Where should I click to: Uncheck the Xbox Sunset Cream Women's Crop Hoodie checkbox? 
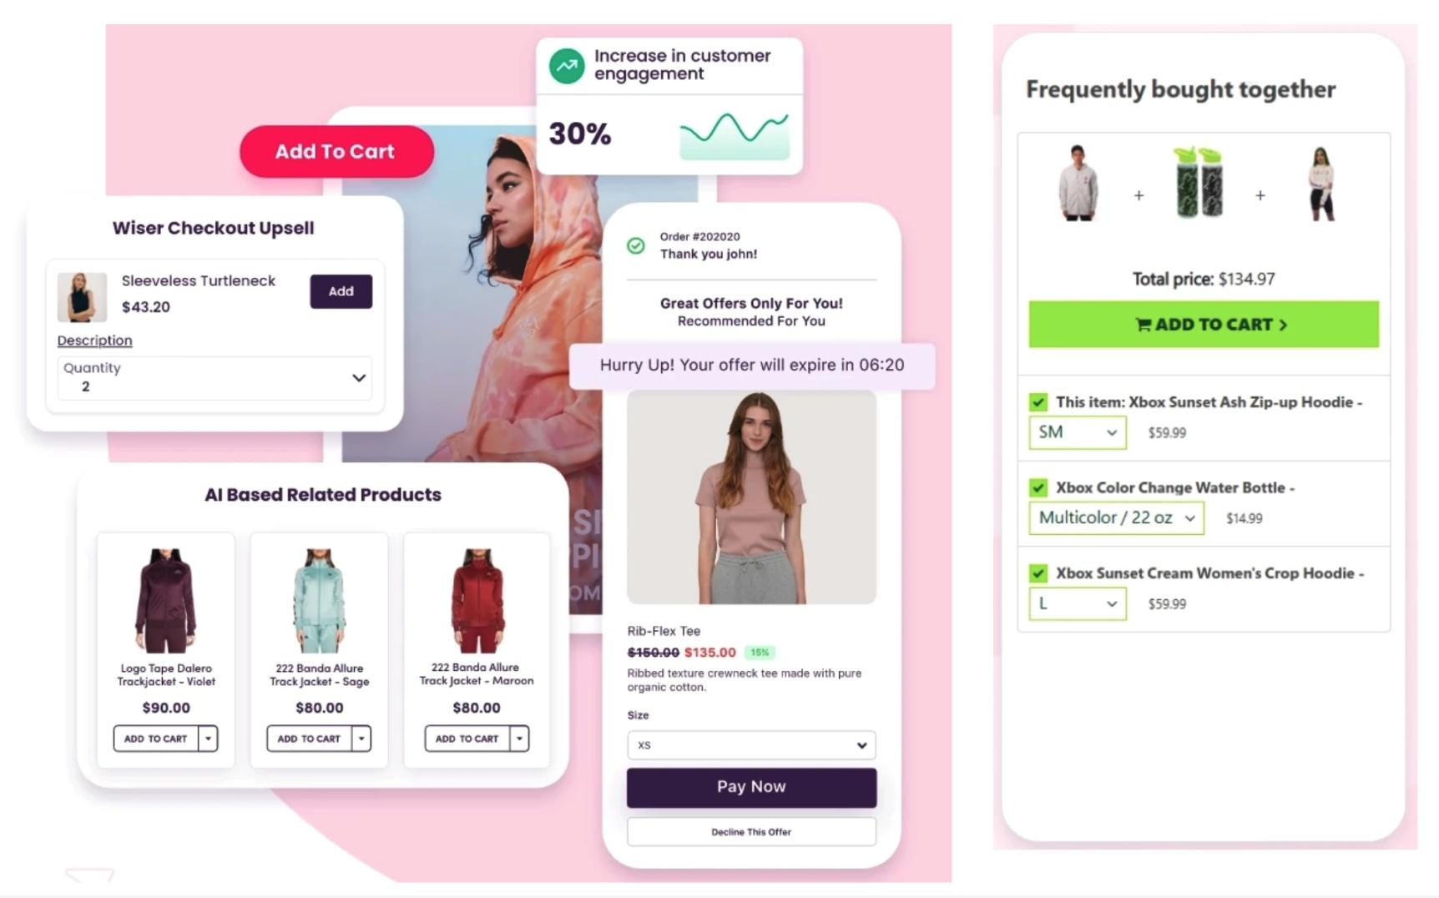pos(1038,573)
